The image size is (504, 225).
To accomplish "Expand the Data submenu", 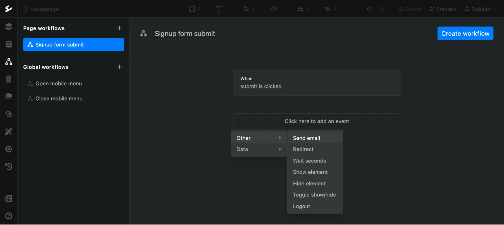I will tap(259, 149).
